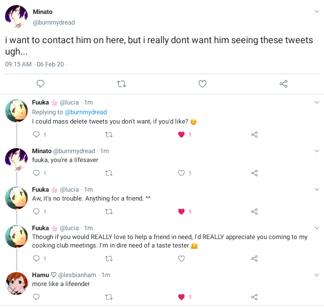Unlike Fuuka's mass delete offer tweet
Image resolution: width=324 pixels, height=308 pixels.
tap(181, 135)
